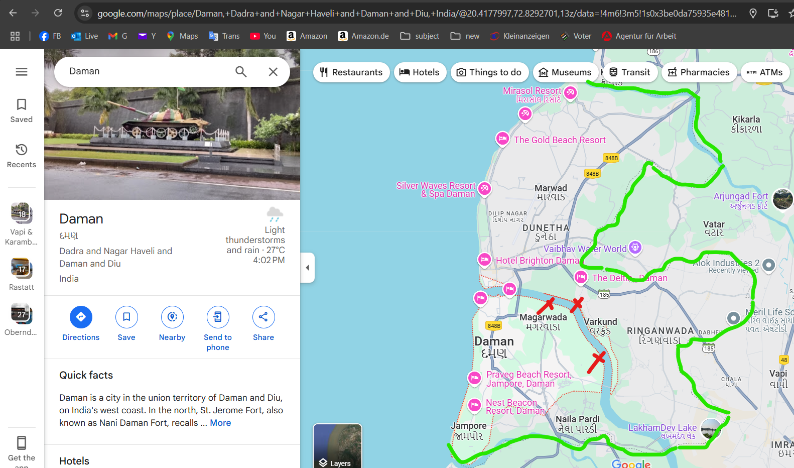Click the Arjungad Fort photo marker
Viewport: 794px width, 468px height.
click(782, 199)
